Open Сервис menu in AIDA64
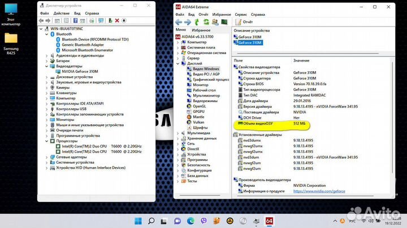The height and width of the screenshot is (228, 407). click(x=241, y=15)
